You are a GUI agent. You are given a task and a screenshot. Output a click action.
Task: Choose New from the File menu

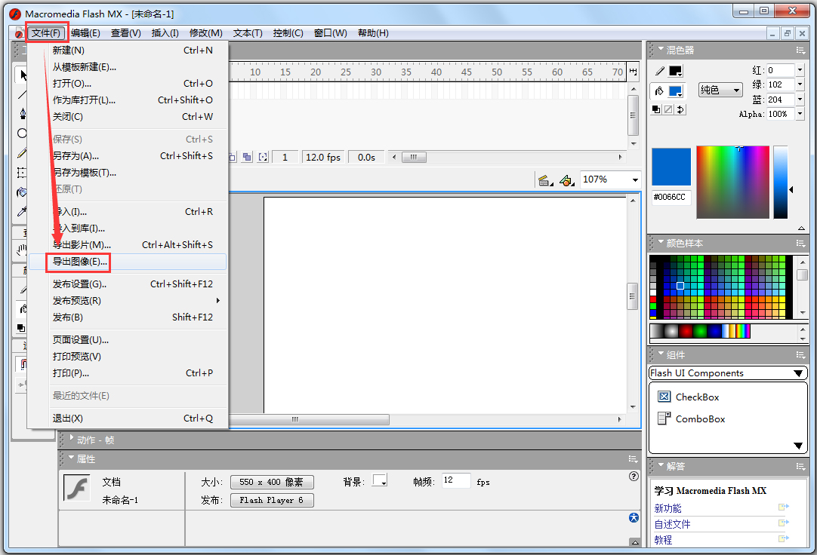pyautogui.click(x=128, y=50)
